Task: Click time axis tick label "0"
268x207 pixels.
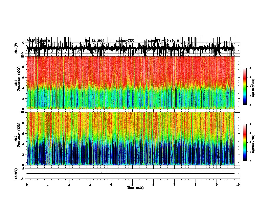Action: coord(27,185)
